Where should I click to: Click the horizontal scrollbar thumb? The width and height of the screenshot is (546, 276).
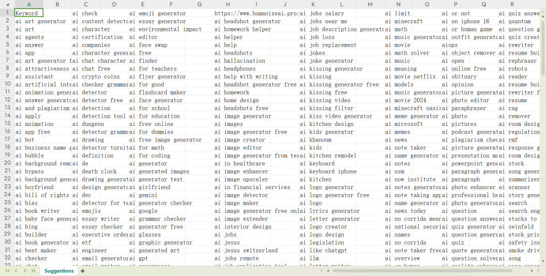pyautogui.click(x=422, y=271)
